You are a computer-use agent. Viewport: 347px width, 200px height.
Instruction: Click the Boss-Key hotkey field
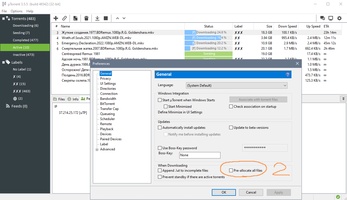[x=199, y=155]
